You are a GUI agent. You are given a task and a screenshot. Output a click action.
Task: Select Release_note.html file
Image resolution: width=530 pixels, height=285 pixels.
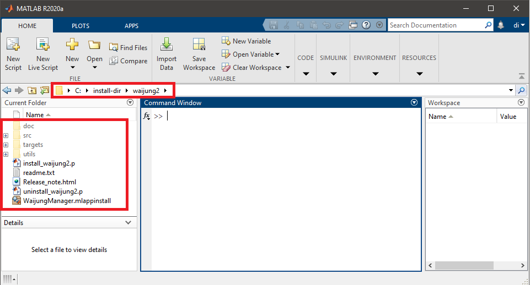(49, 182)
